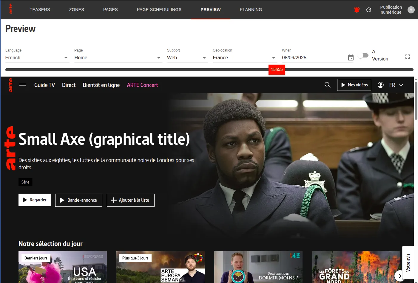The image size is (418, 283).
Task: Click the fullscreen preview icon
Action: click(408, 57)
